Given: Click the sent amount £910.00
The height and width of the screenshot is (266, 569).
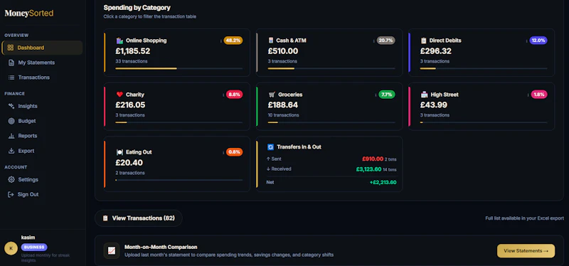Looking at the screenshot, I should pyautogui.click(x=372, y=159).
